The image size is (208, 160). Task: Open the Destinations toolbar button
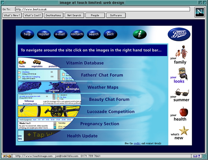[53, 15]
